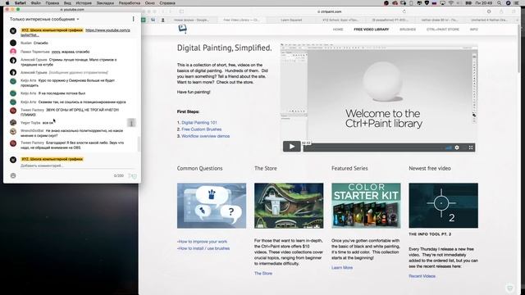The image size is (525, 295).
Task: Open the Common Questions thumbnail
Action: point(212,206)
